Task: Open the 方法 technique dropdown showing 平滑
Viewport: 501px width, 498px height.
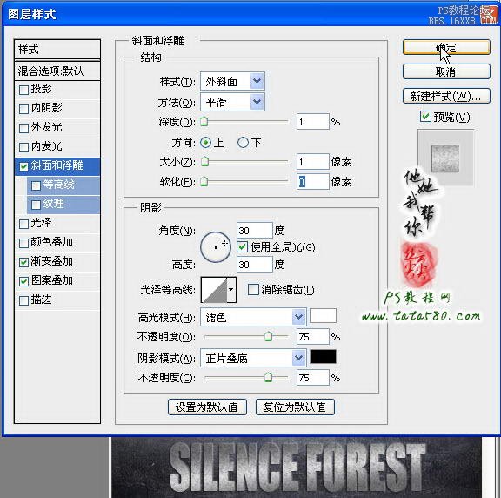Action: coord(232,103)
